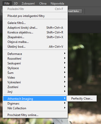Expand the Deformace submenu

[35, 54]
